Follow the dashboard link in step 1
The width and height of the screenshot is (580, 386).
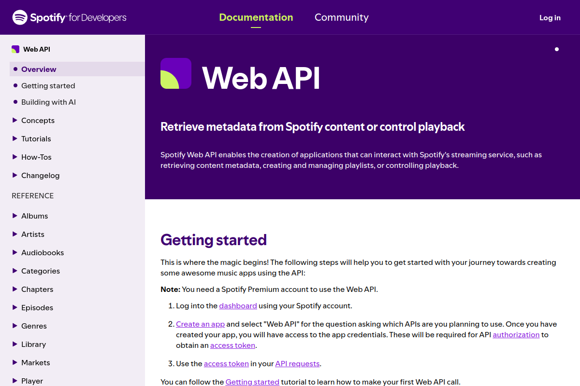pos(238,305)
